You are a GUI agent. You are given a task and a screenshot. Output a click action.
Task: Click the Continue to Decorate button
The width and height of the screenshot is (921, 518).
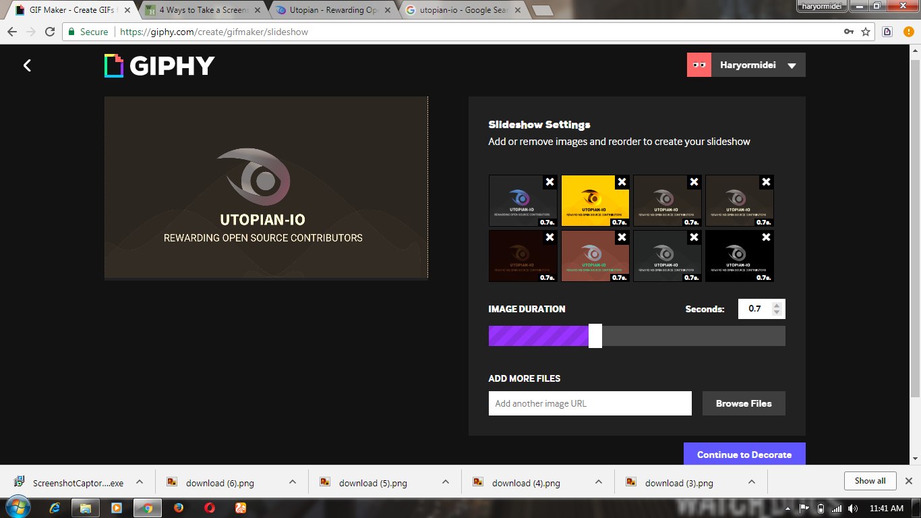[x=744, y=455]
